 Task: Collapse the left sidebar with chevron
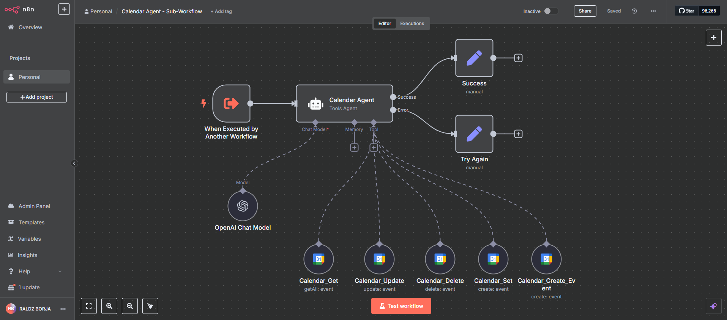tap(74, 163)
